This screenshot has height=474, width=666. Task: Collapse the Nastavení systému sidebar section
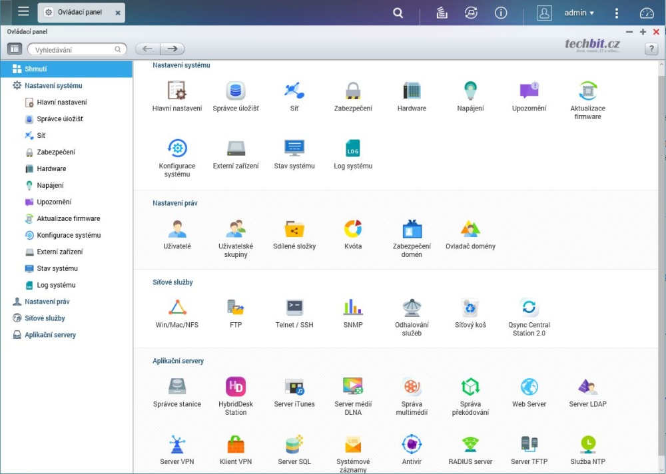(x=53, y=85)
